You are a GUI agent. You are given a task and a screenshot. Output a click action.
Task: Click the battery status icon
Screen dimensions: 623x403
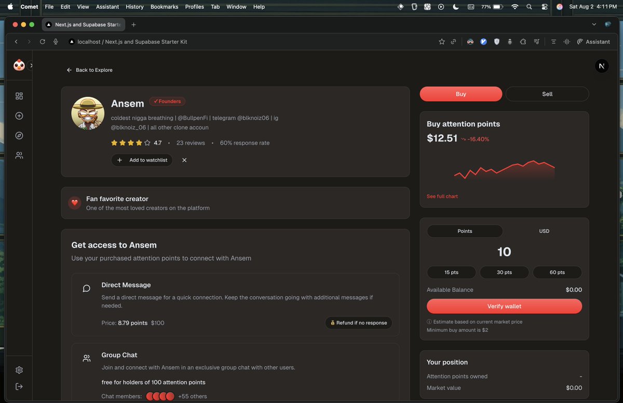pyautogui.click(x=492, y=7)
